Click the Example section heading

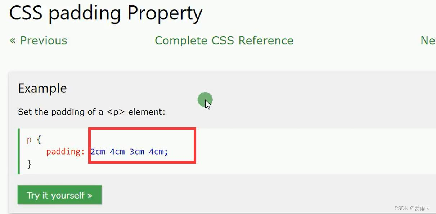(x=42, y=88)
